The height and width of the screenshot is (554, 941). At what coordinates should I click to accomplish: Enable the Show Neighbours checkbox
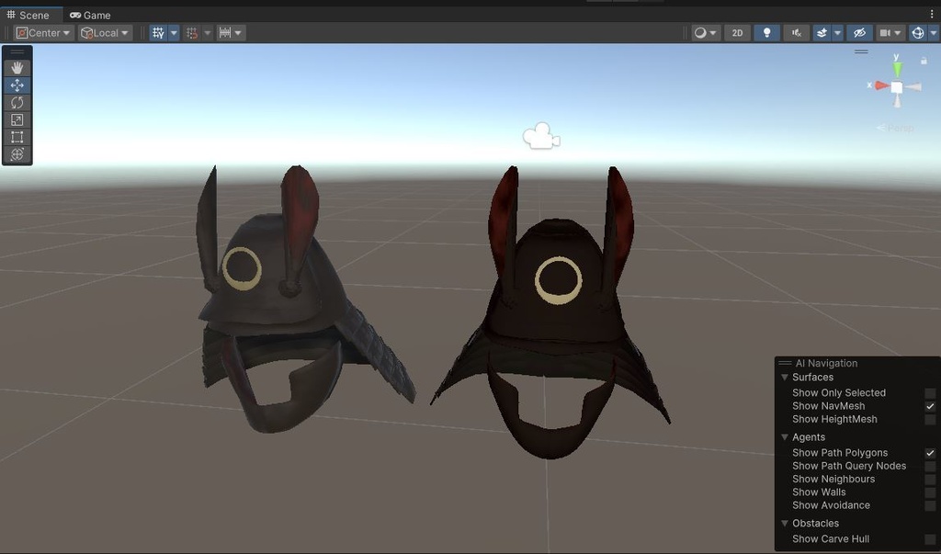pyautogui.click(x=930, y=480)
